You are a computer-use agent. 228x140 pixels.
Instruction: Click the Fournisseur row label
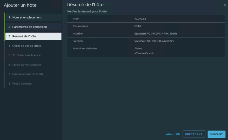tap(81, 26)
